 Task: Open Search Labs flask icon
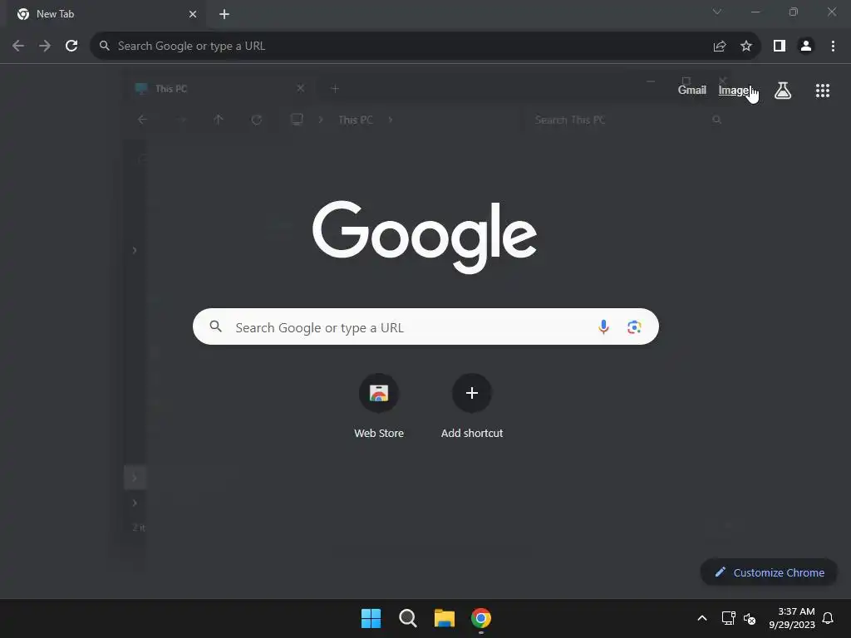point(783,91)
